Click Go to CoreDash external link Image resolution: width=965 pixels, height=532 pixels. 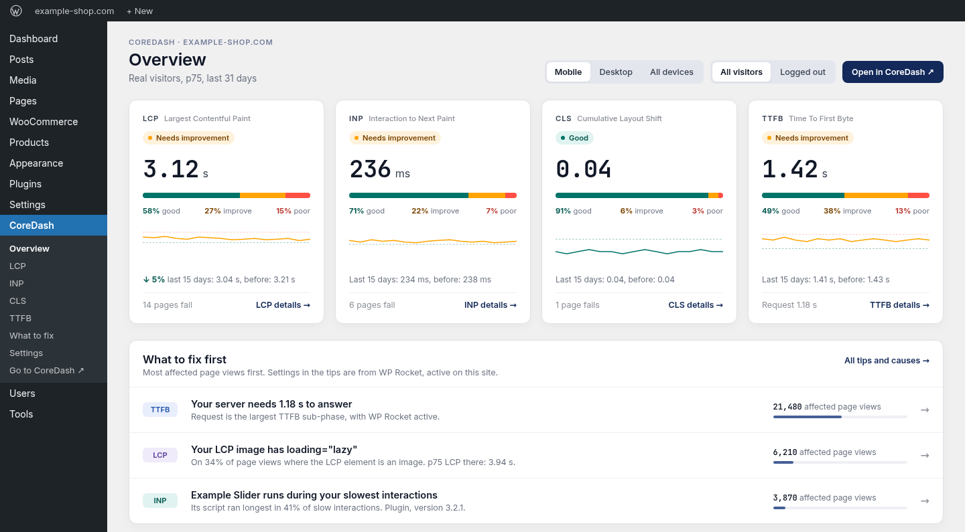pos(54,371)
